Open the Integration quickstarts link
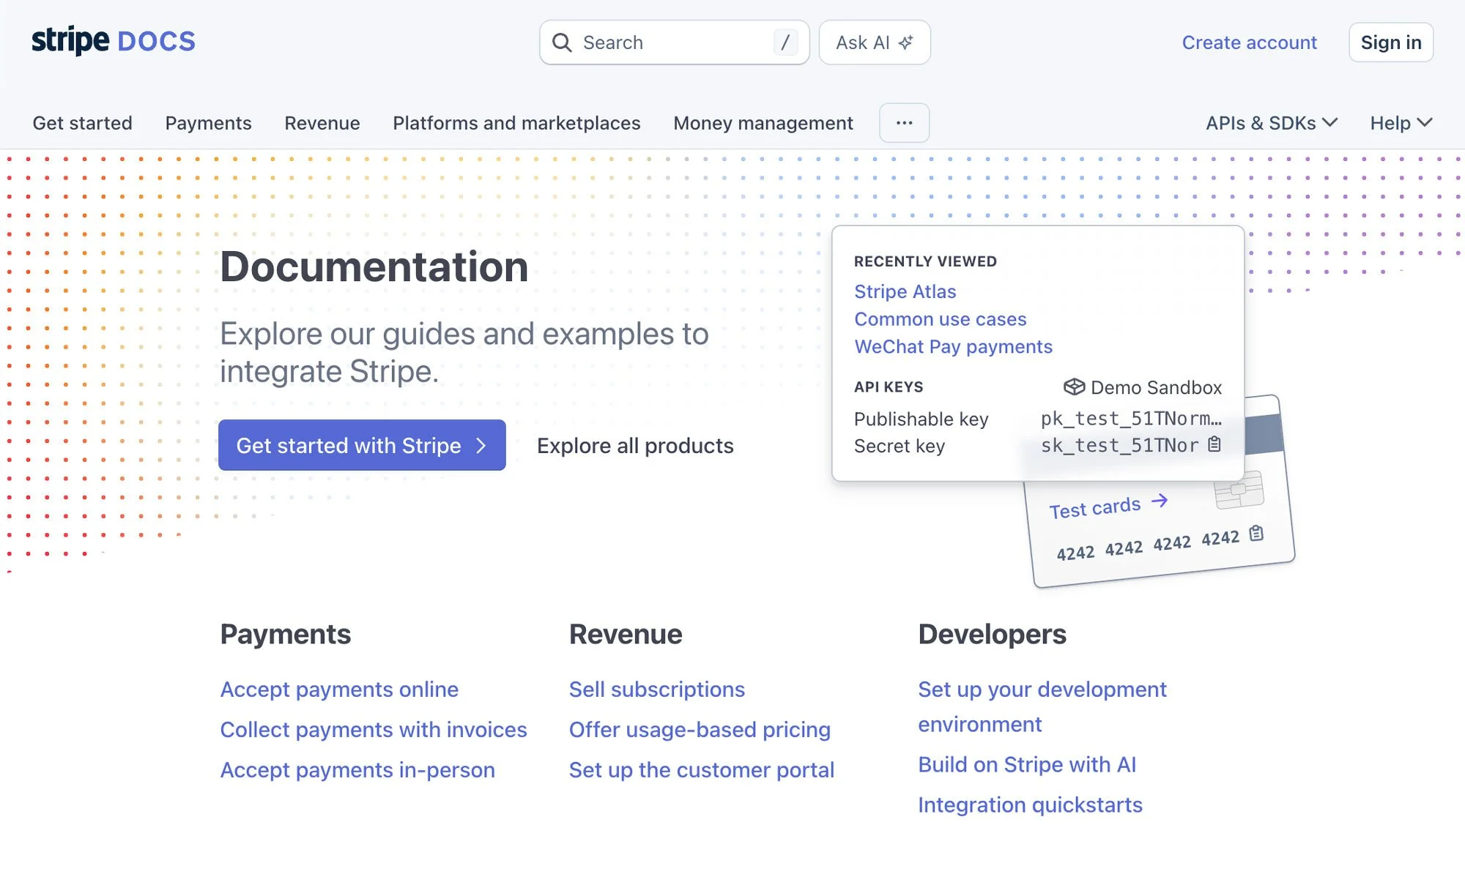 1030,804
